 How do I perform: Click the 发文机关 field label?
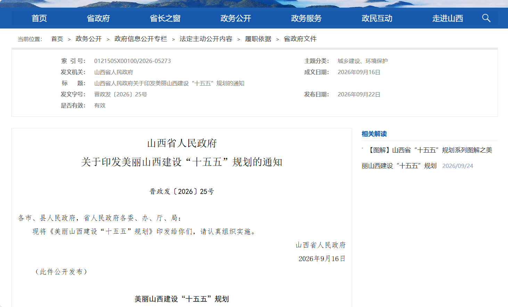(x=73, y=72)
